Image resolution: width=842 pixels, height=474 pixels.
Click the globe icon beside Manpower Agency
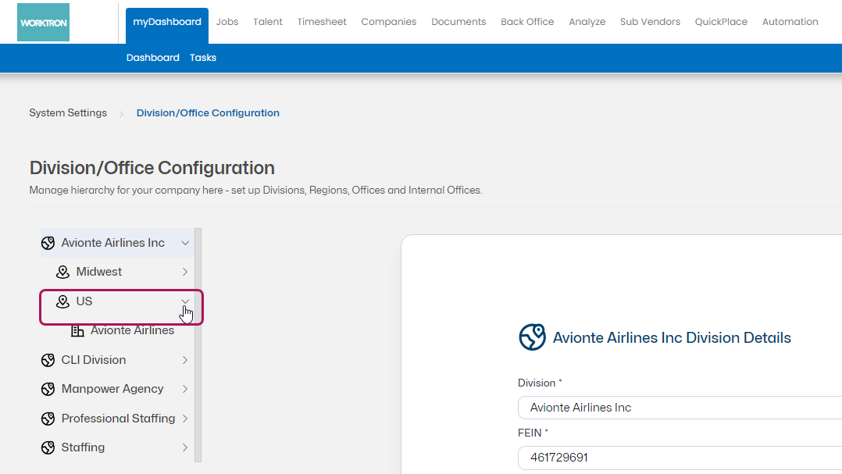[x=48, y=389]
